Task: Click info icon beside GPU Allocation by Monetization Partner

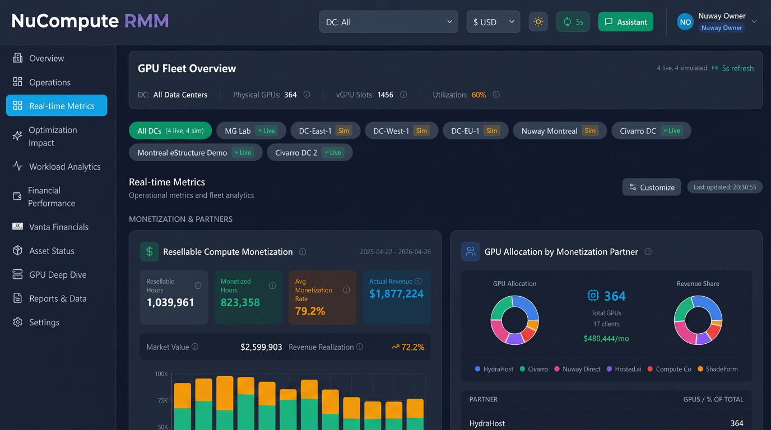Action: 648,252
